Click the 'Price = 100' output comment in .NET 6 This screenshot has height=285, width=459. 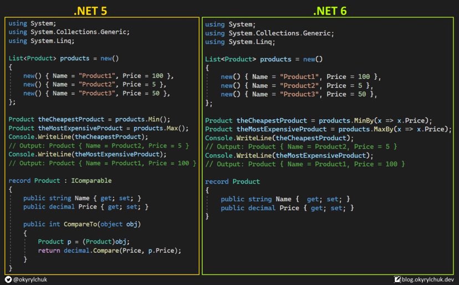pos(305,164)
